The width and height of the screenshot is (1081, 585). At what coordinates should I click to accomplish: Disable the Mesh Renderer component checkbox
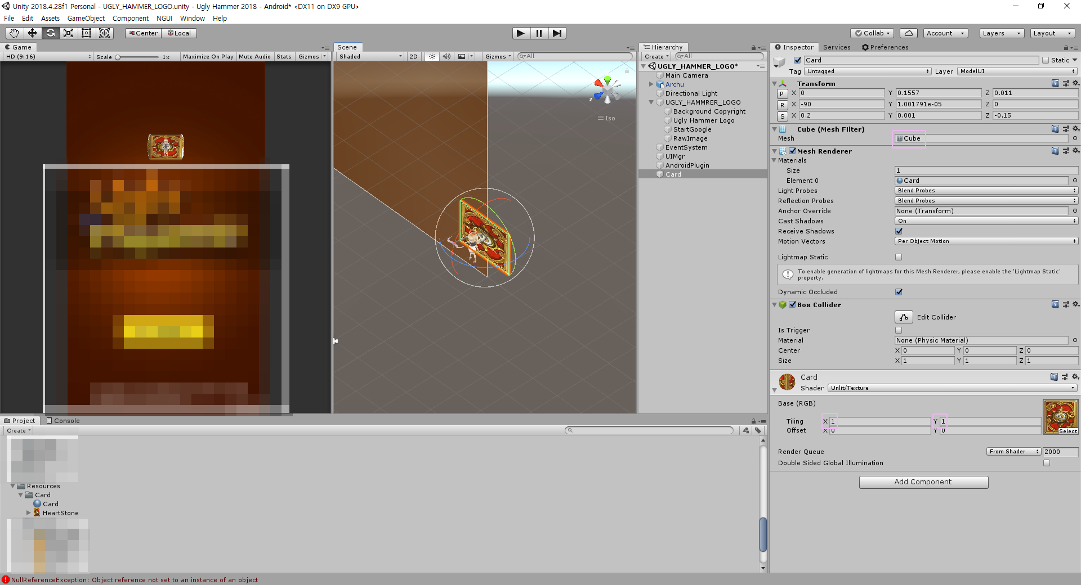792,151
